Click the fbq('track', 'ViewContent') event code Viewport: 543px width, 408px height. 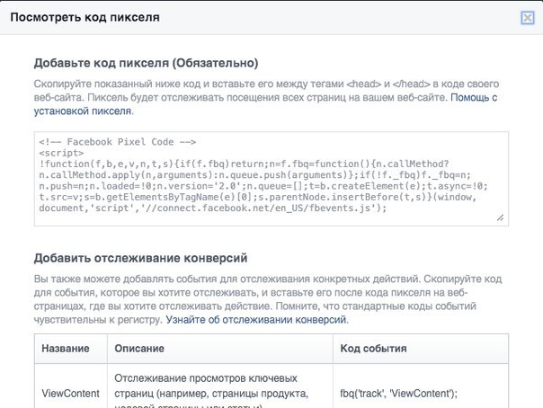399,393
